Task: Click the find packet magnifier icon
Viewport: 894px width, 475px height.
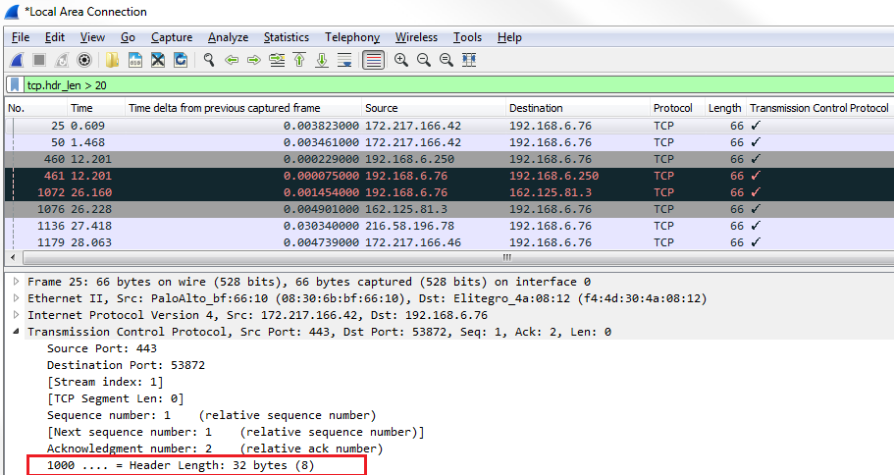Action: (209, 60)
